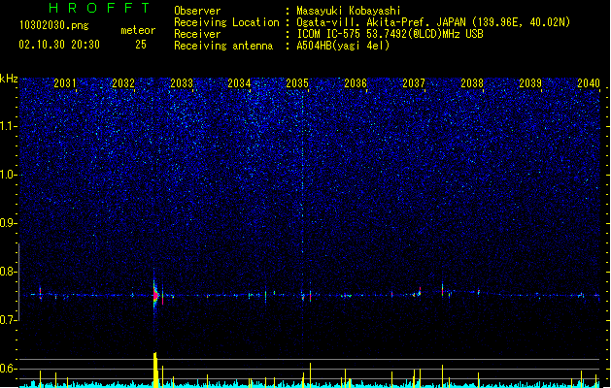Click the 0.8 frequency axis label

[9, 272]
